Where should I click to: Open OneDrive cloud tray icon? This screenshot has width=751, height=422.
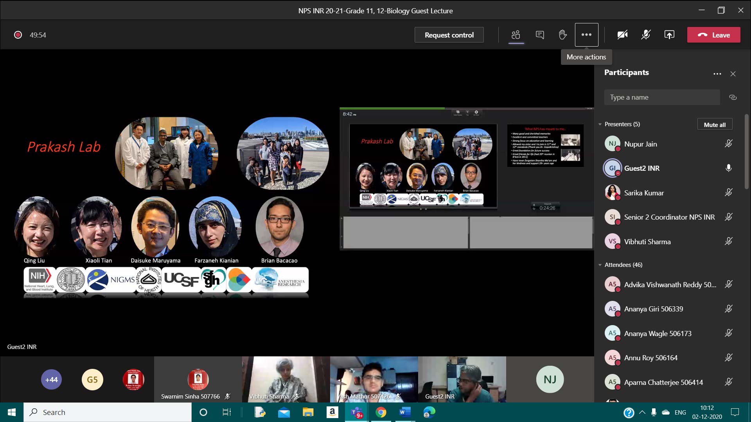(666, 412)
